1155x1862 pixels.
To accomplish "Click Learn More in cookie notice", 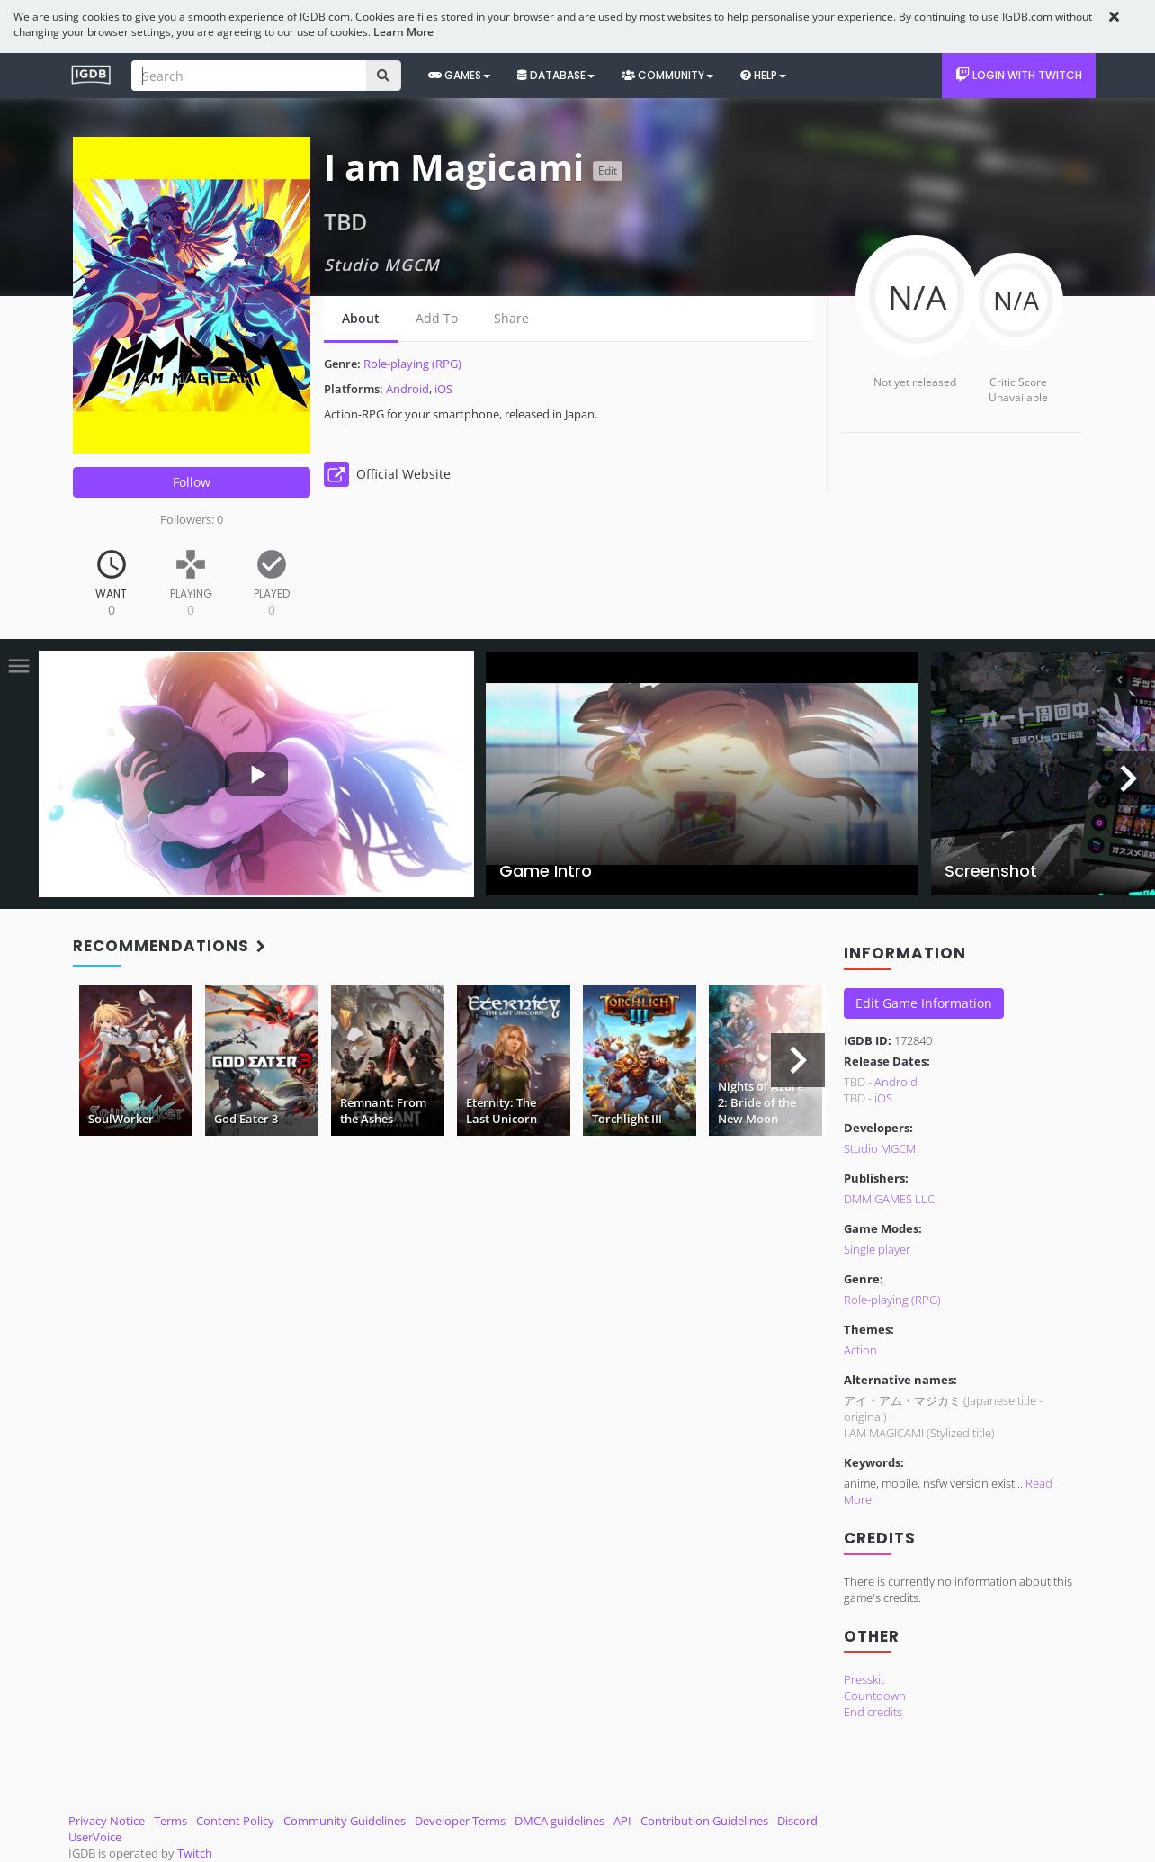I will [x=403, y=32].
